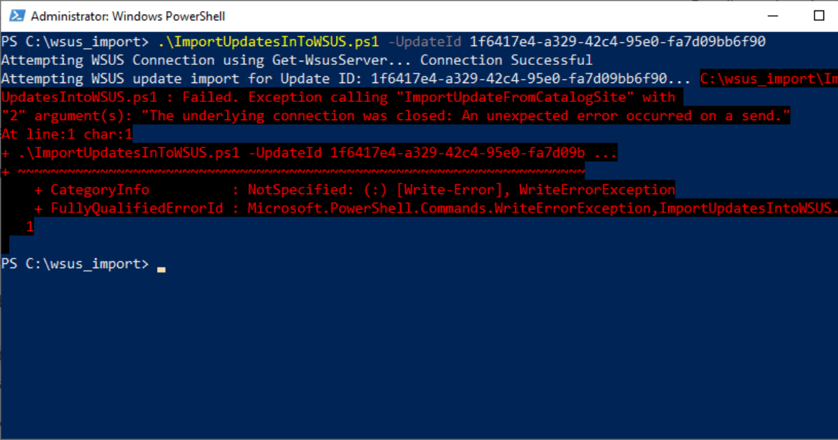Click the "CategoryInfo" error label
Screen dimensions: 838x440
[x=100, y=190]
